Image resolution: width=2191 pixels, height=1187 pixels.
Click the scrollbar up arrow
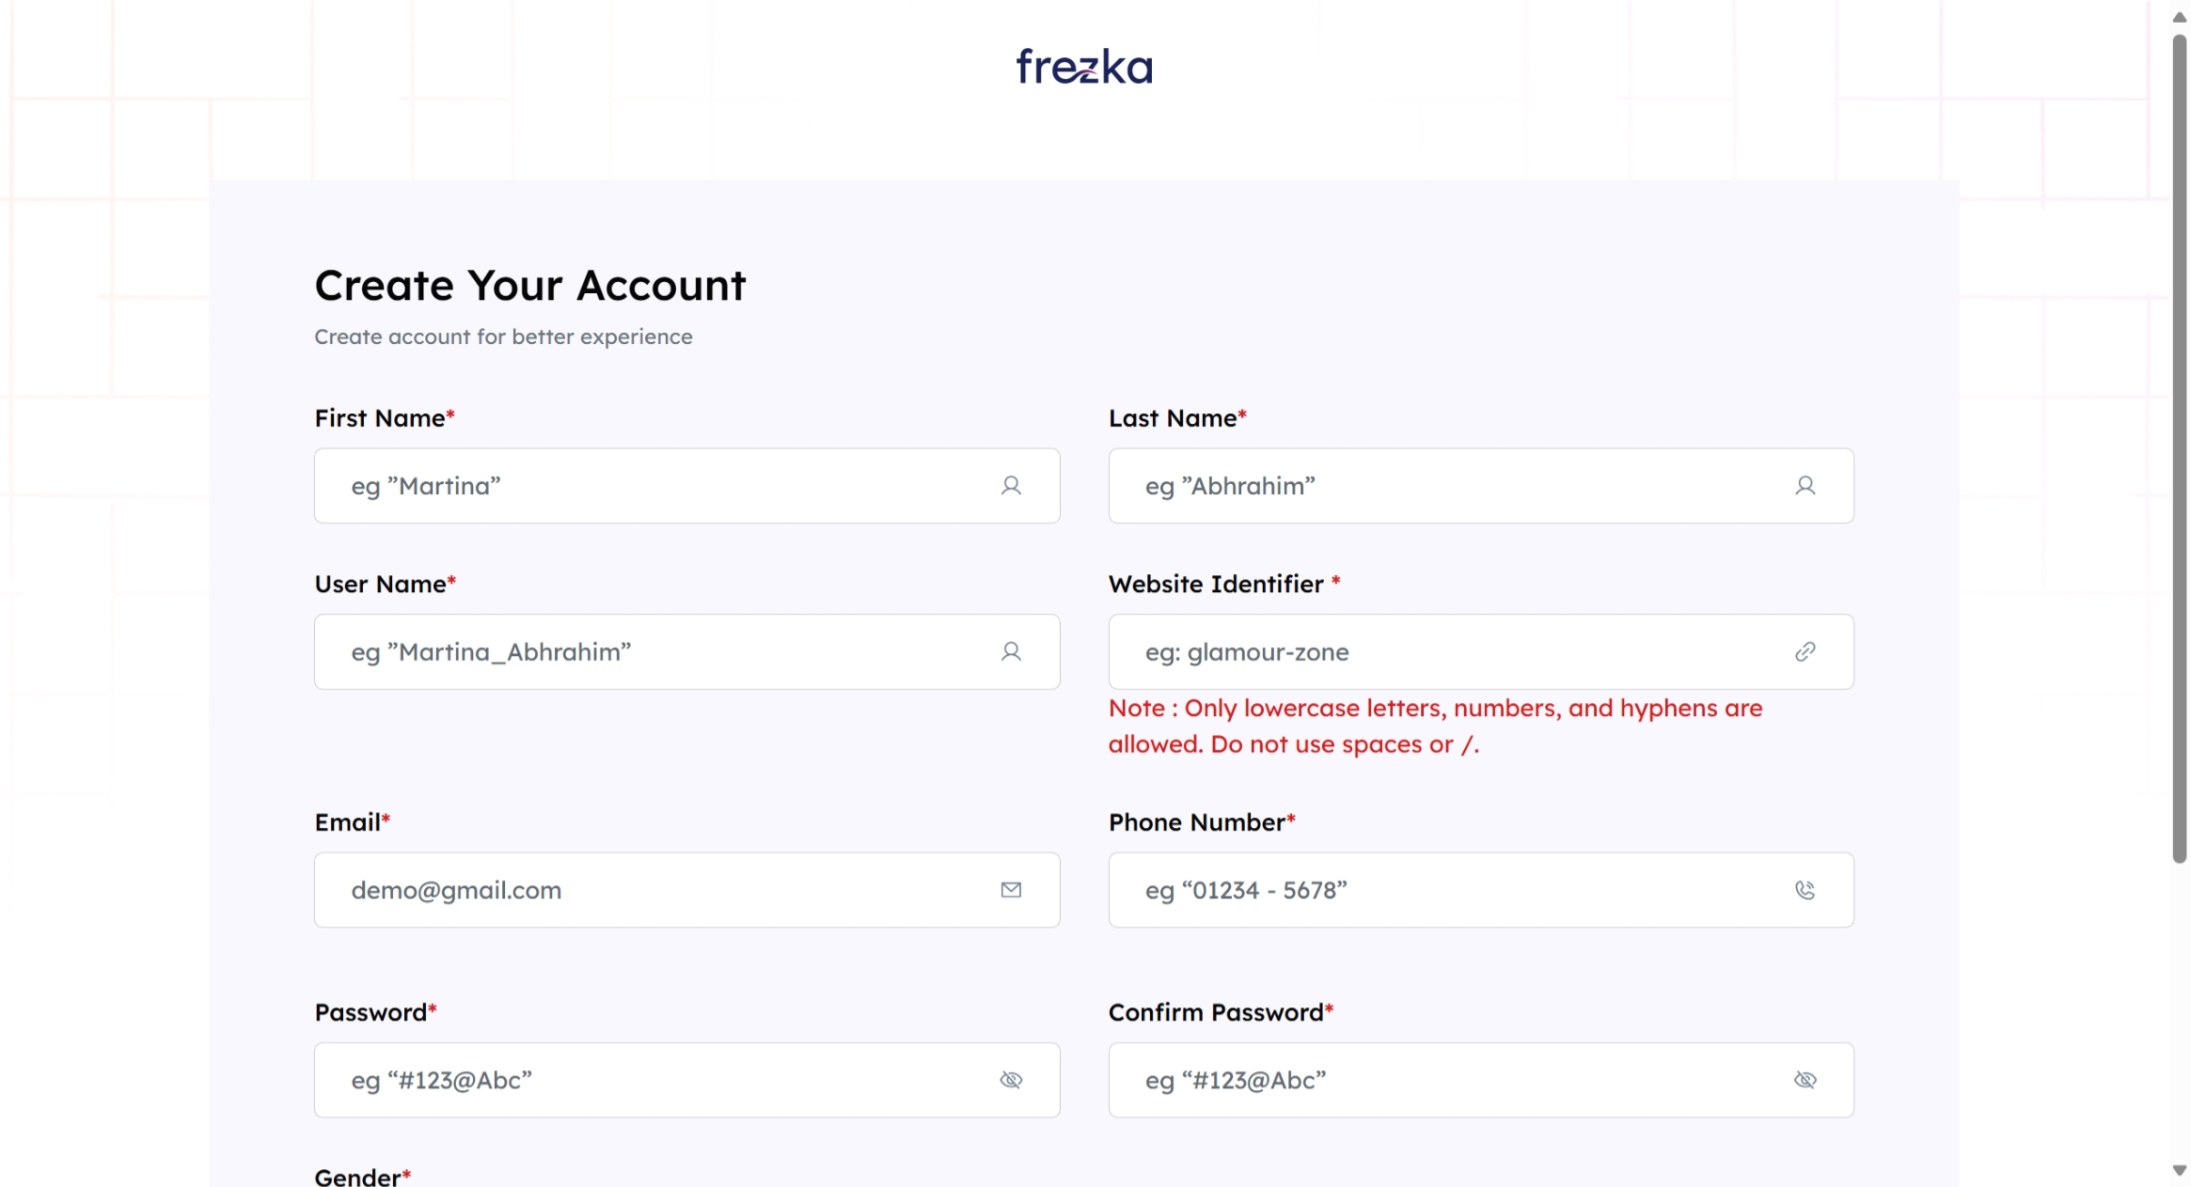click(x=2179, y=17)
